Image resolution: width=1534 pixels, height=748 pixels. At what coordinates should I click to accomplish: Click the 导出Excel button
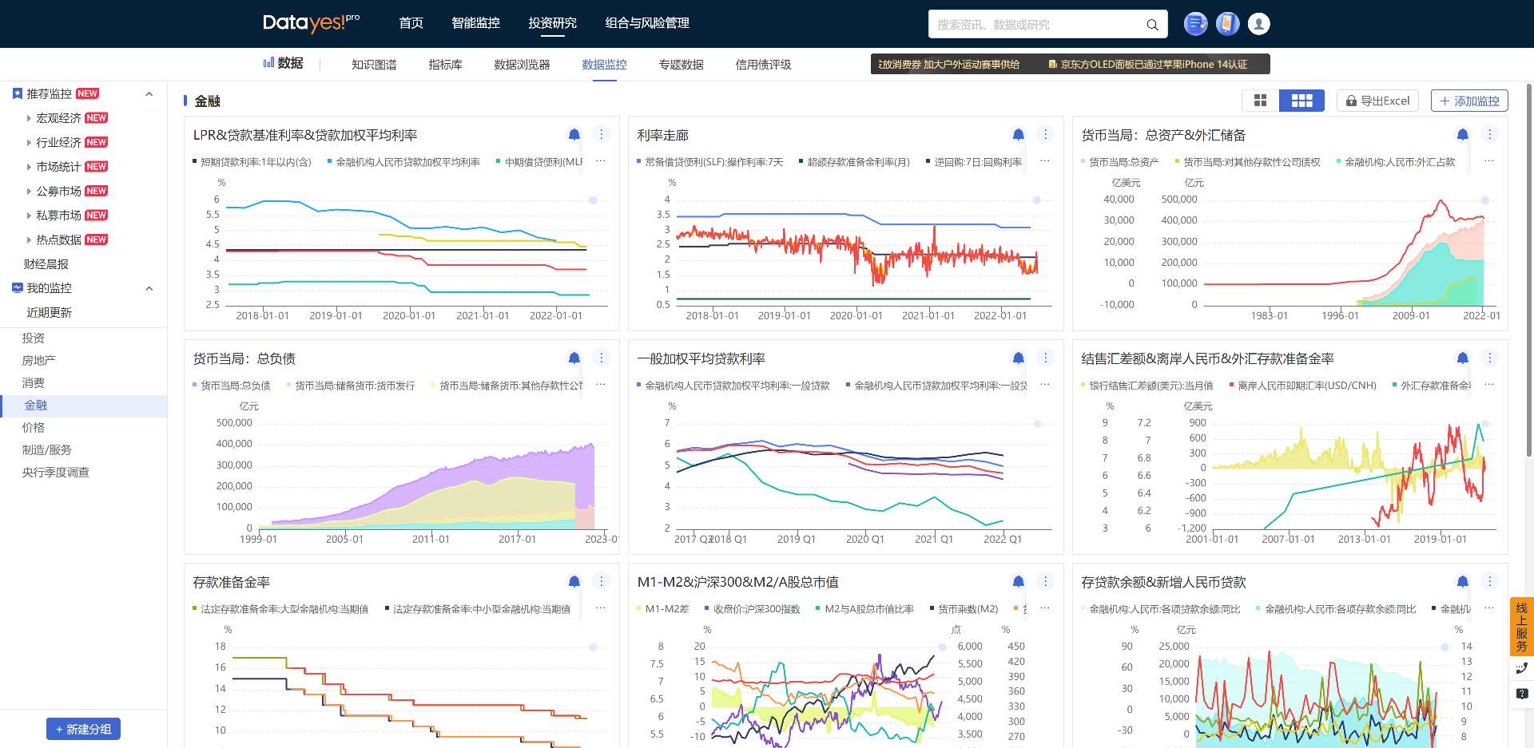[1377, 101]
